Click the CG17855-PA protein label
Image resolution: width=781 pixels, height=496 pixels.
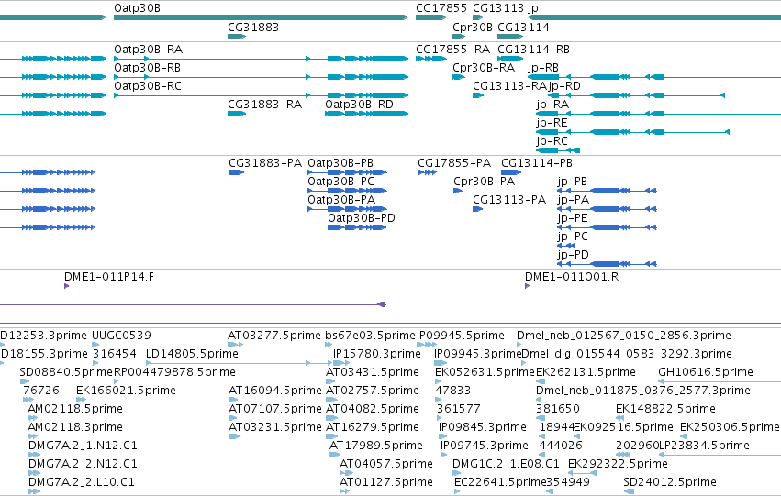[x=454, y=163]
